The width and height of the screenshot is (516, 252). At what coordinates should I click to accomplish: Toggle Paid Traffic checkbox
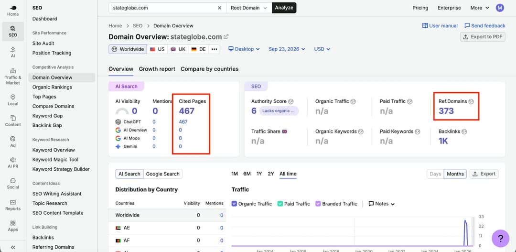(280, 204)
